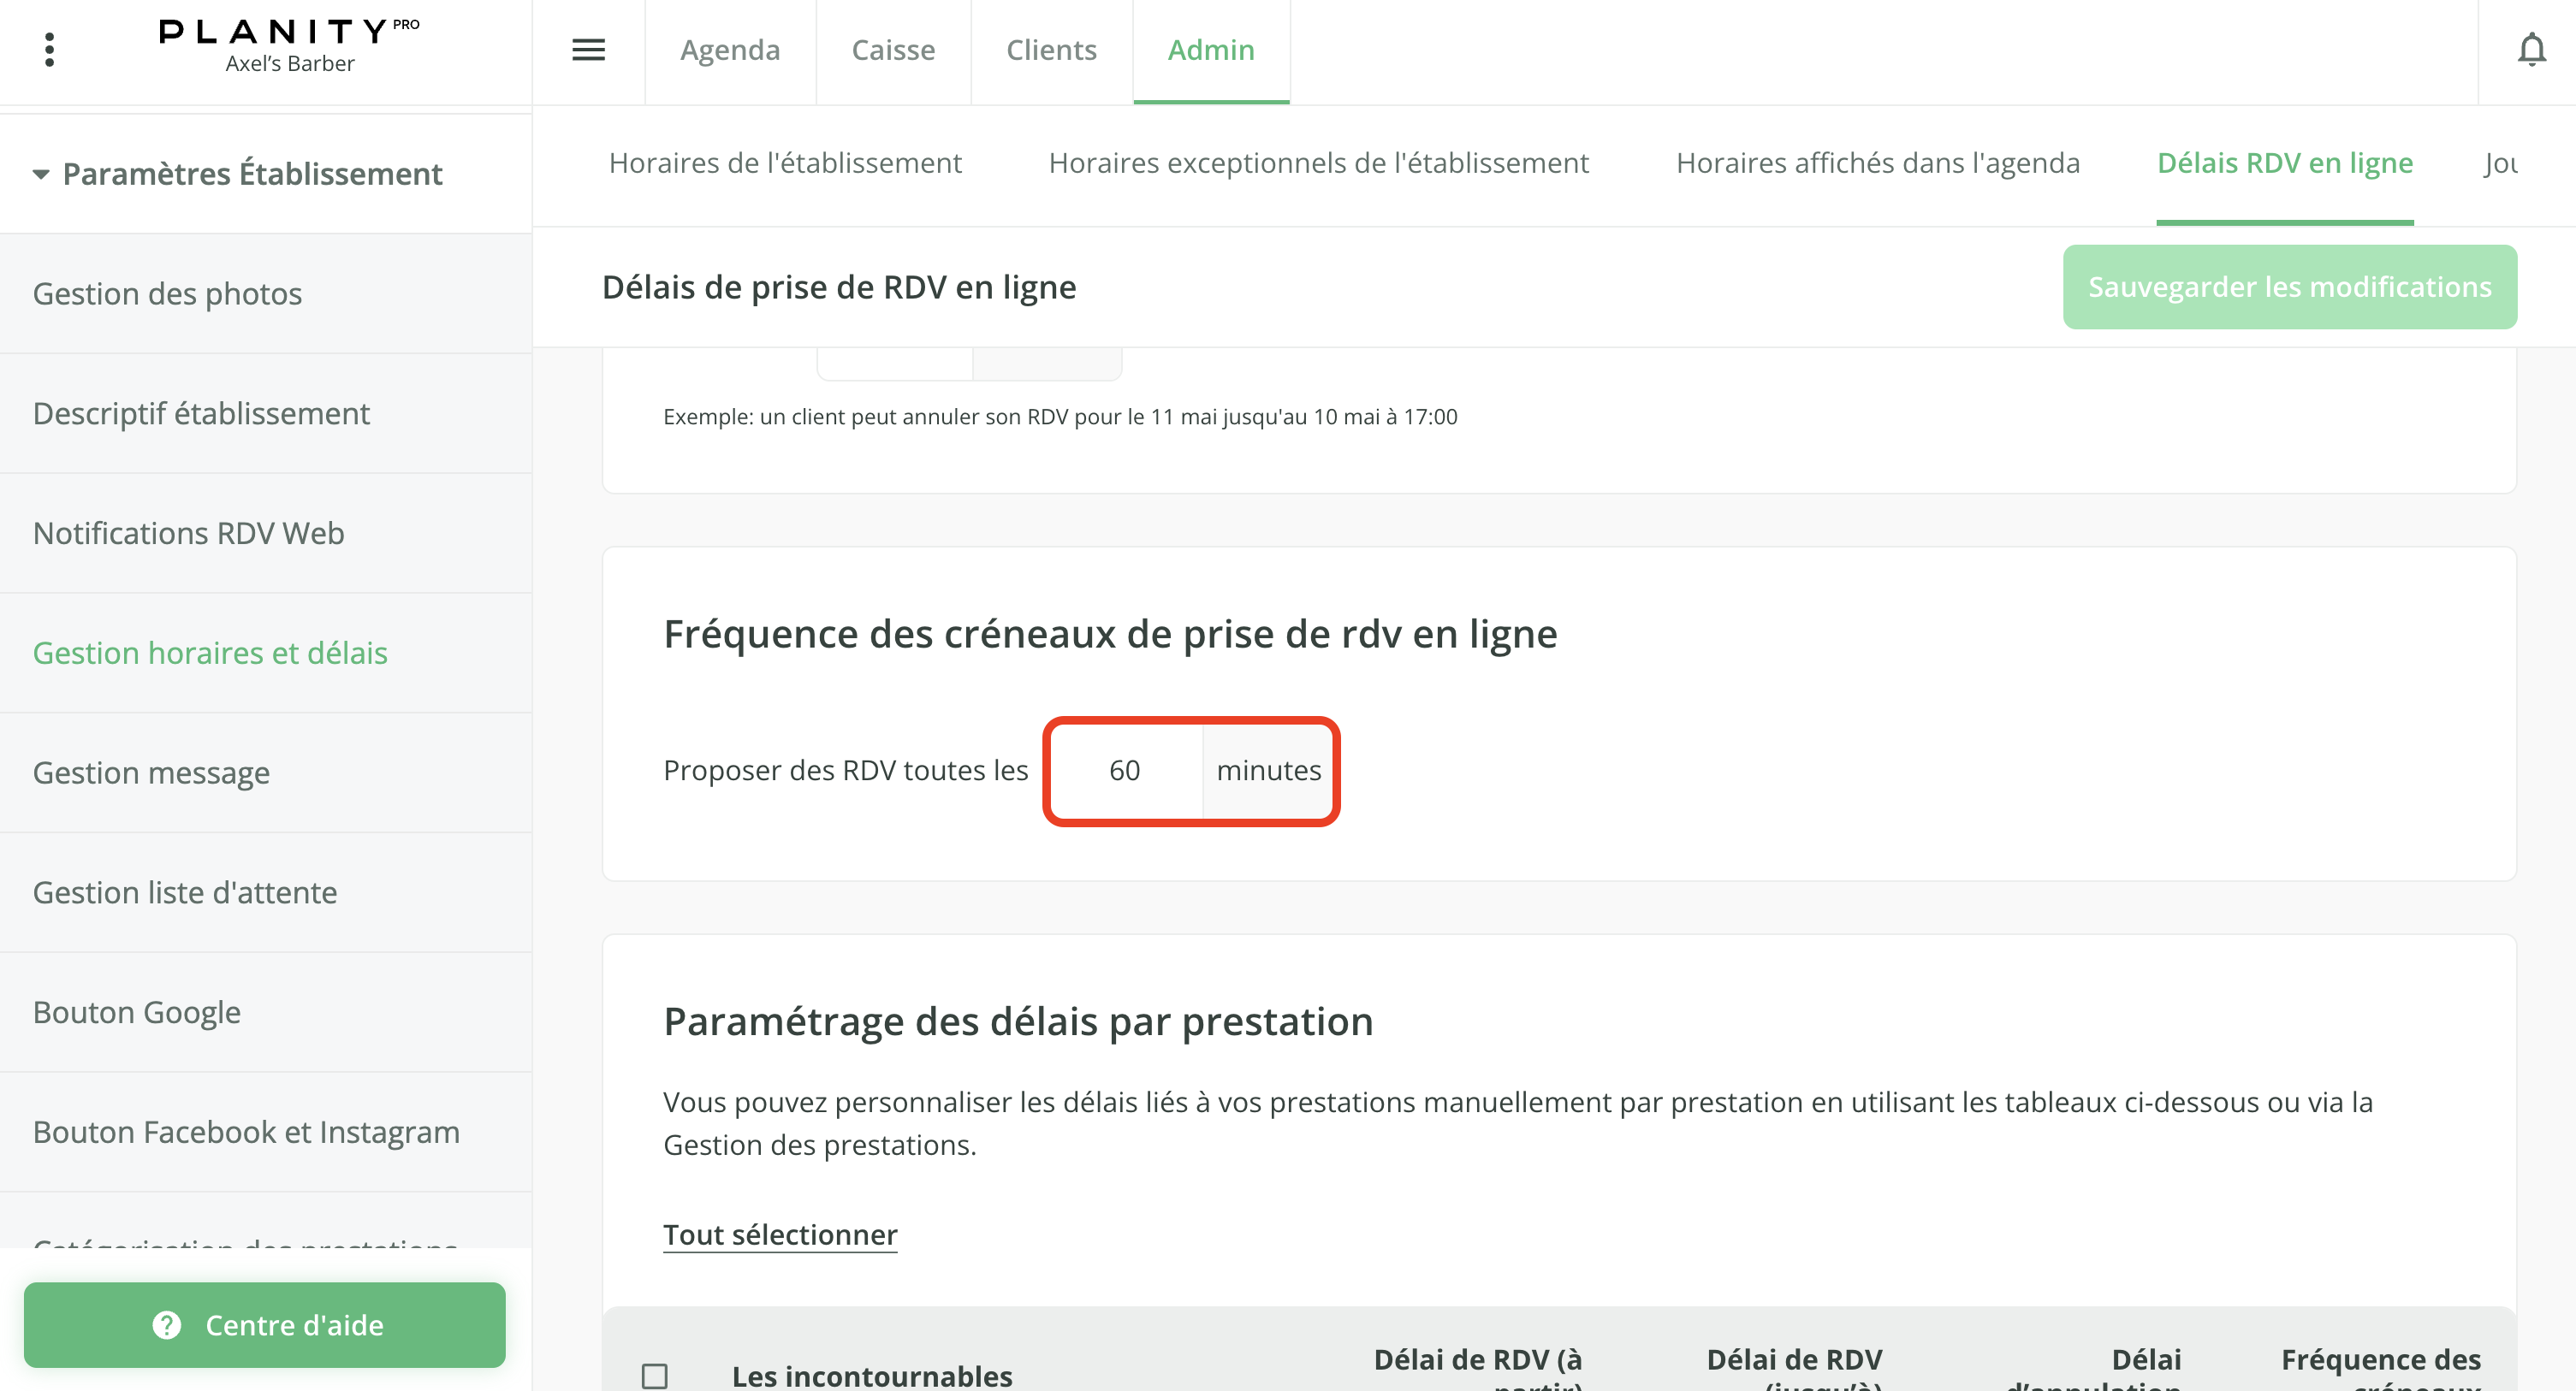
Task: Select Notifications RDV Web menu item
Action: (x=188, y=534)
